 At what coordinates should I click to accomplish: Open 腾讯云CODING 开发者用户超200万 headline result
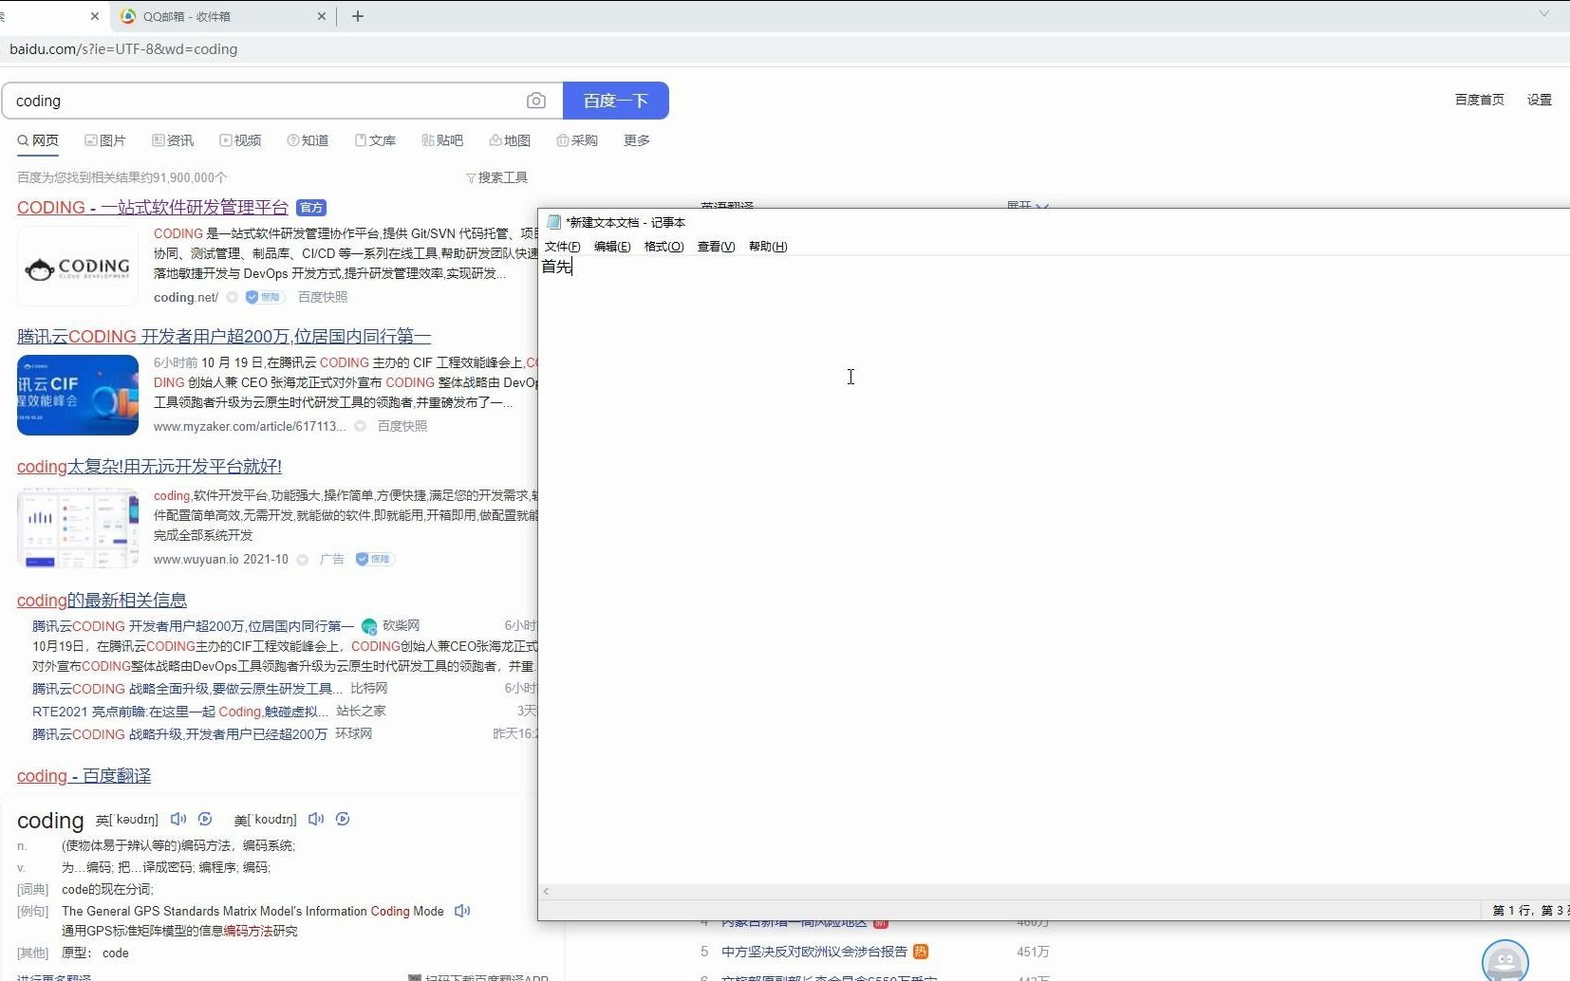pyautogui.click(x=224, y=337)
